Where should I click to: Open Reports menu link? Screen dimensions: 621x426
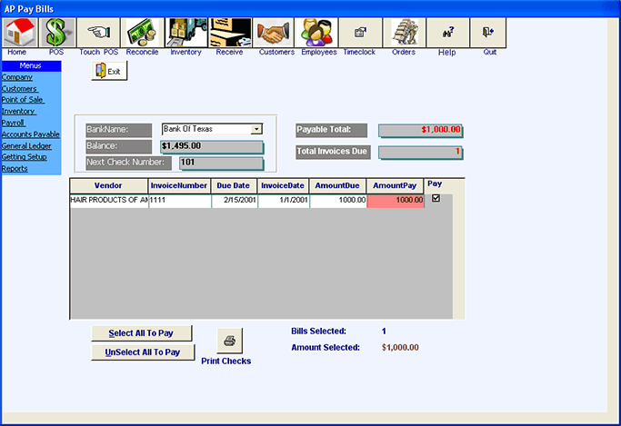point(15,168)
